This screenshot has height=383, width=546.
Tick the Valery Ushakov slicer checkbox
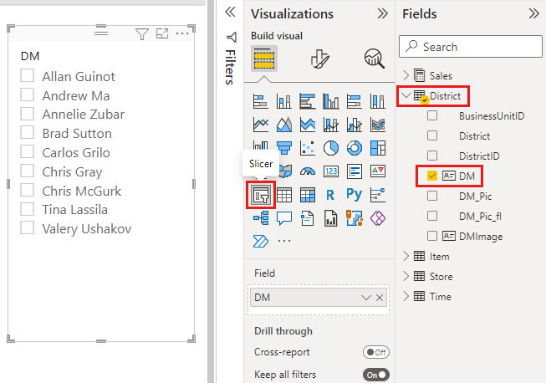pyautogui.click(x=27, y=227)
